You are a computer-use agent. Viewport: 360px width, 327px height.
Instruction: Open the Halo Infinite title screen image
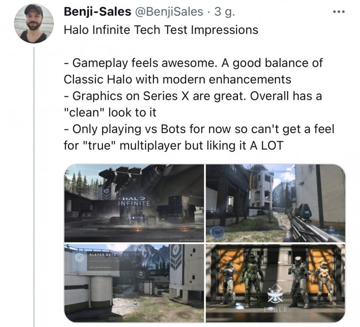click(134, 203)
